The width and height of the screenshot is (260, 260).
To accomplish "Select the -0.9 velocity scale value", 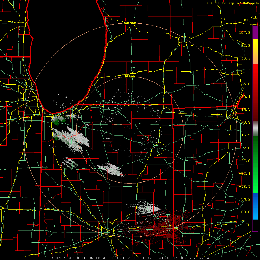I will pos(246,122).
